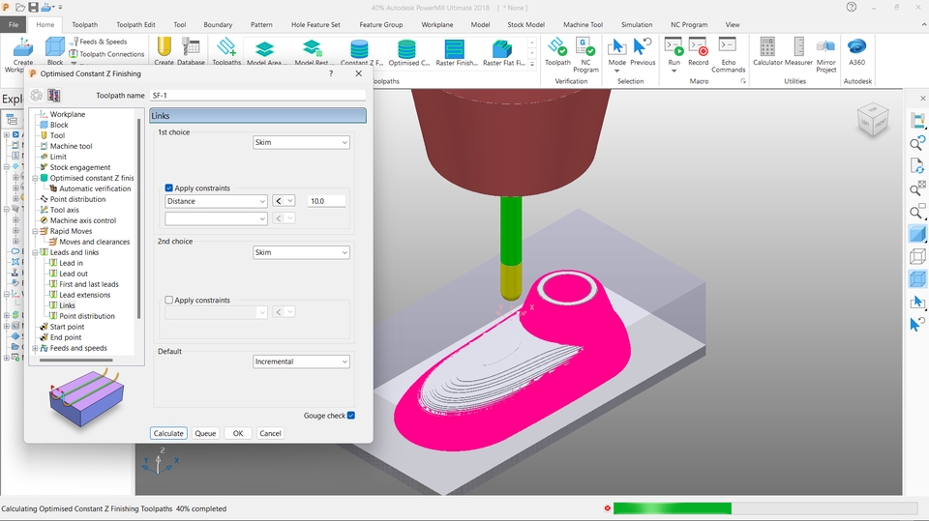Screen dimensions: 929x521
Task: Open the empty second constraint dropdown
Action: click(x=216, y=218)
